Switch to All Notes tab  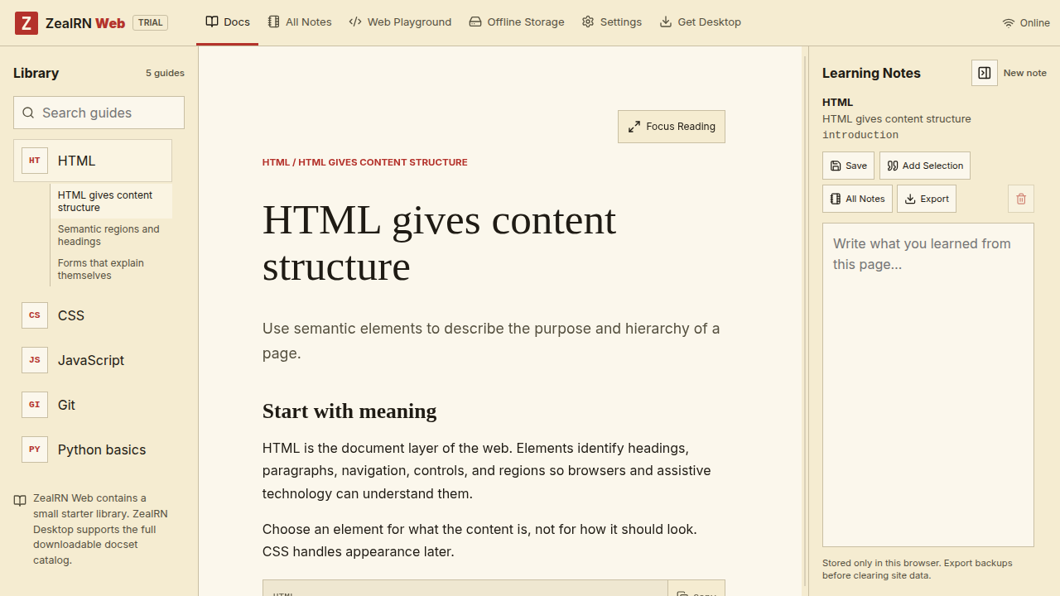point(300,22)
